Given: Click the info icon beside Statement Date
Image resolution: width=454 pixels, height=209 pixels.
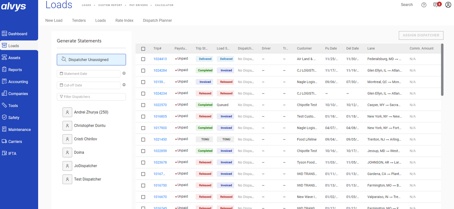Looking at the screenshot, I should [x=124, y=73].
